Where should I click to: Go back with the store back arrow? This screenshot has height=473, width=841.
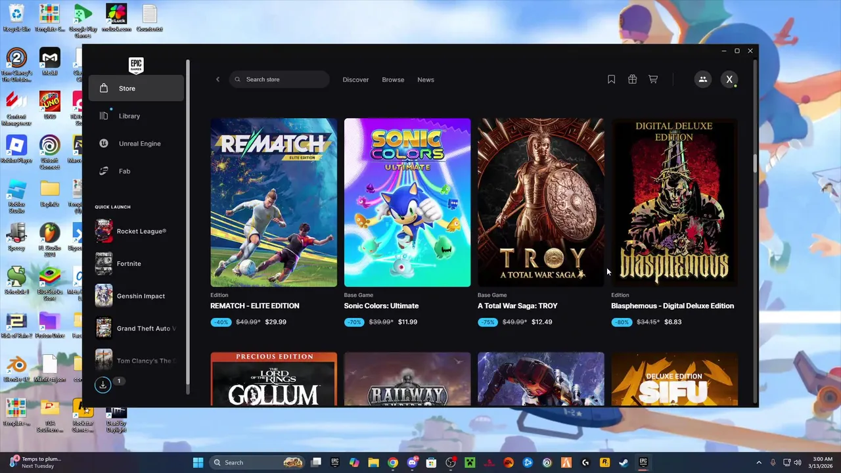tap(217, 79)
